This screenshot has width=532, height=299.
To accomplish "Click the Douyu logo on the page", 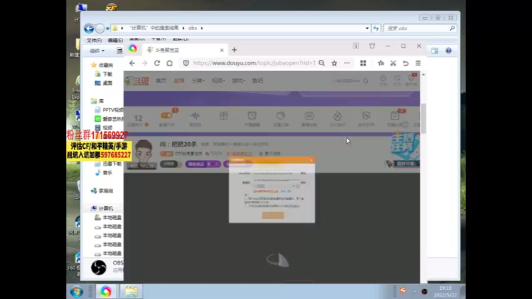I will (137, 80).
